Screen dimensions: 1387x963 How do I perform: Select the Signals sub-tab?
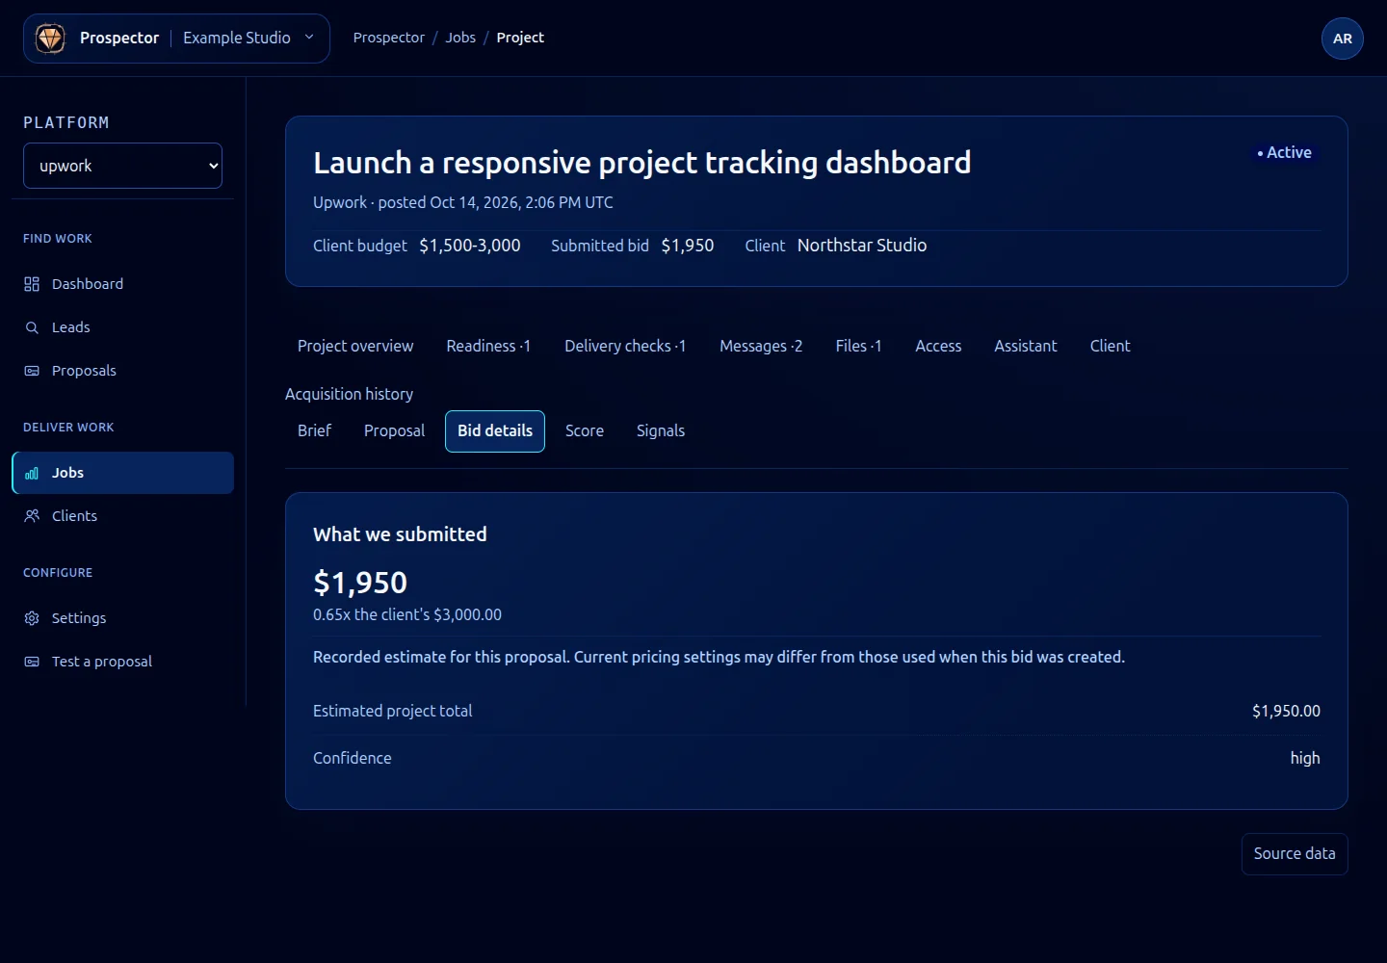point(661,430)
